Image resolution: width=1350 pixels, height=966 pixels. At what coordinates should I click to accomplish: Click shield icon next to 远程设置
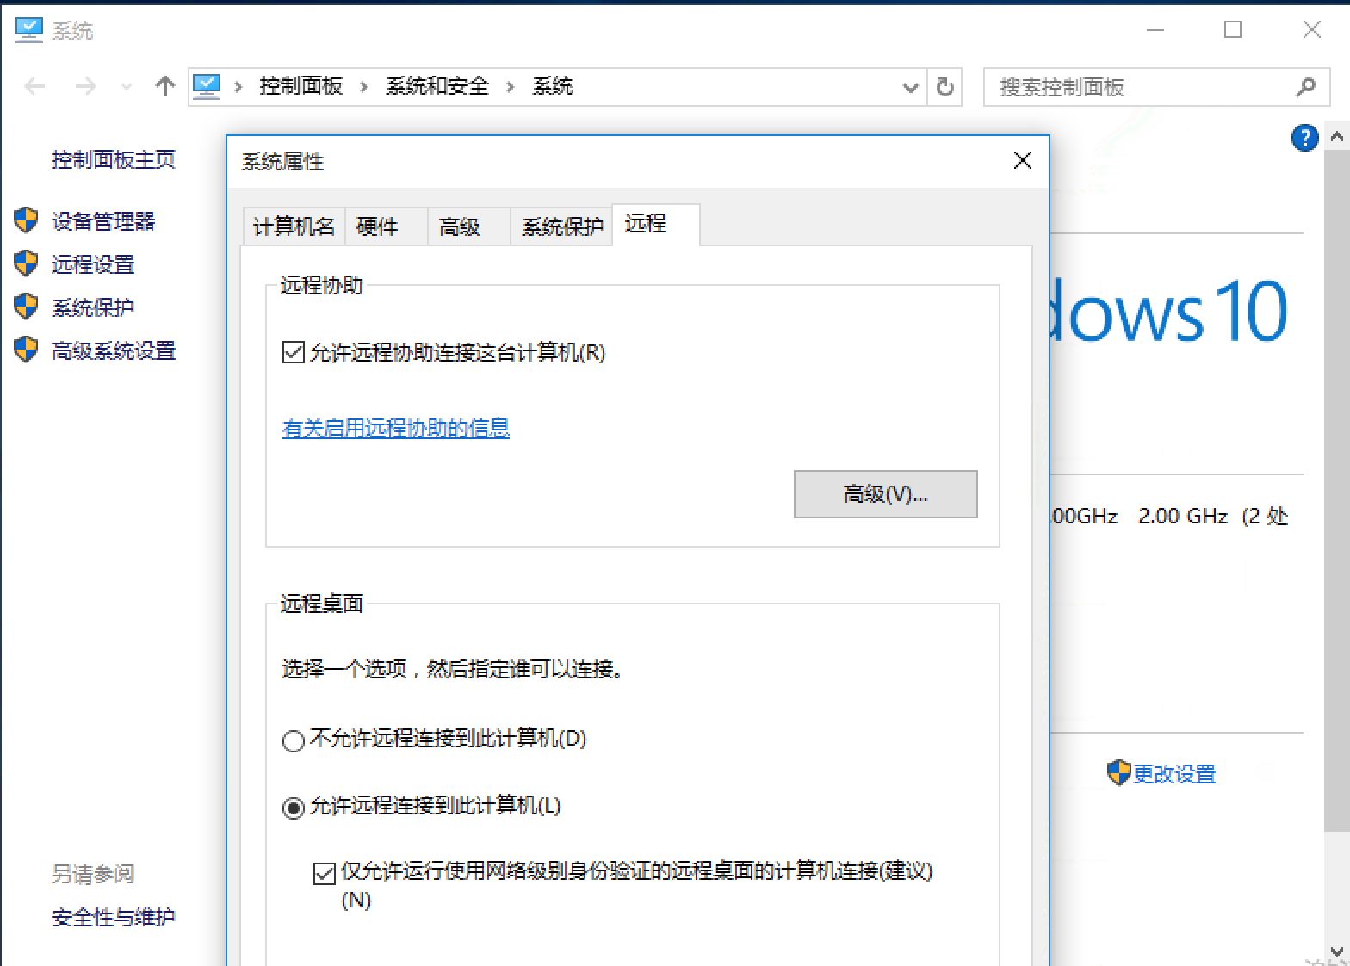point(27,263)
